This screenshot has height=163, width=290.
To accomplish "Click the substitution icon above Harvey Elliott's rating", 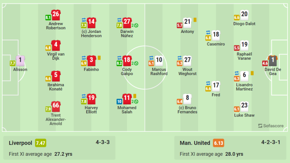I will (x=84, y=96).
